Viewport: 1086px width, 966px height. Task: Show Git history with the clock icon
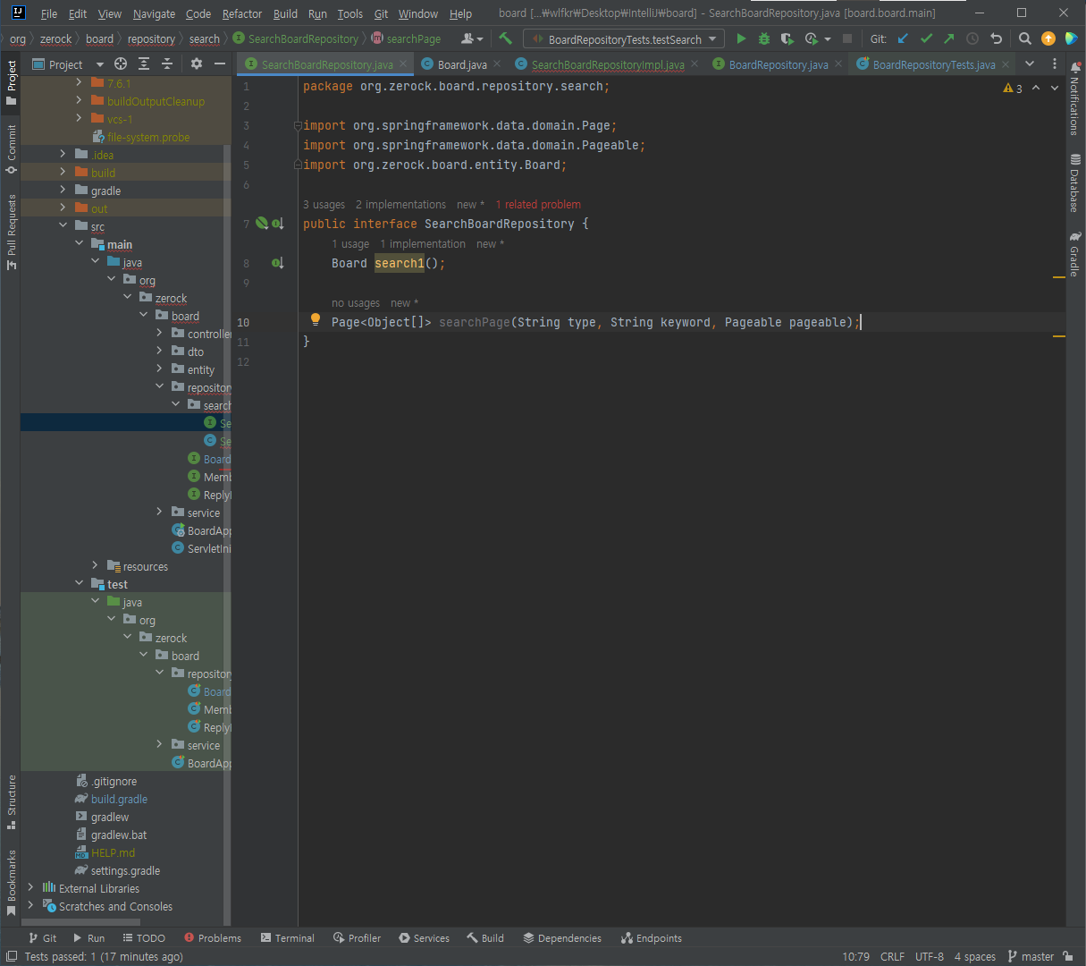pyautogui.click(x=972, y=38)
